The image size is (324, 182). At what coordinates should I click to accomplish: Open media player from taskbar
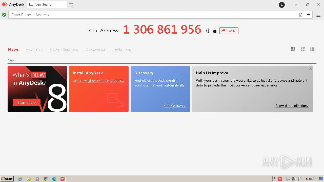pyautogui.click(x=37, y=179)
